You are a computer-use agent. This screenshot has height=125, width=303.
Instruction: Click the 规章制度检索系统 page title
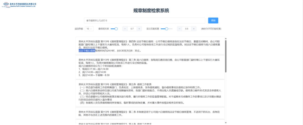[x=151, y=11]
